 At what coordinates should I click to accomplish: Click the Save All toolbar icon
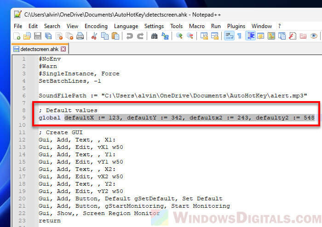48,36
